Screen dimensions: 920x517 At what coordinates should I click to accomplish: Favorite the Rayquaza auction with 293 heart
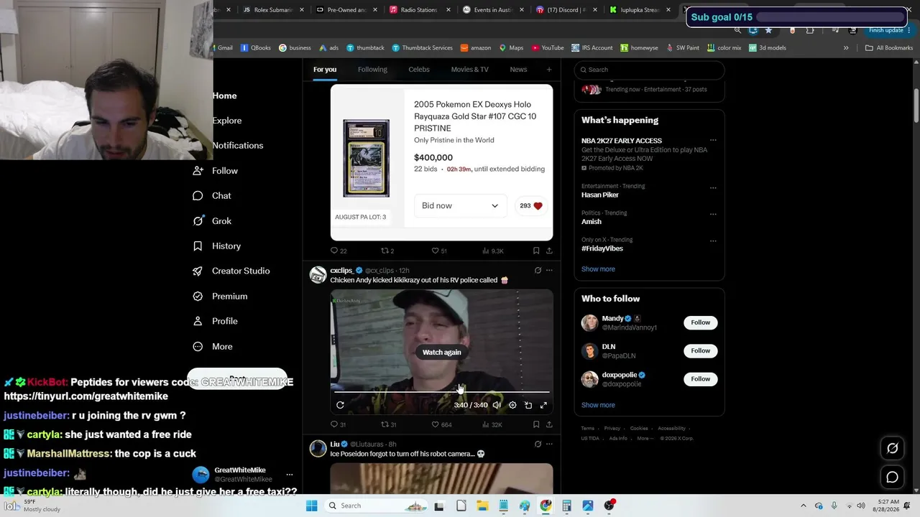(x=530, y=205)
